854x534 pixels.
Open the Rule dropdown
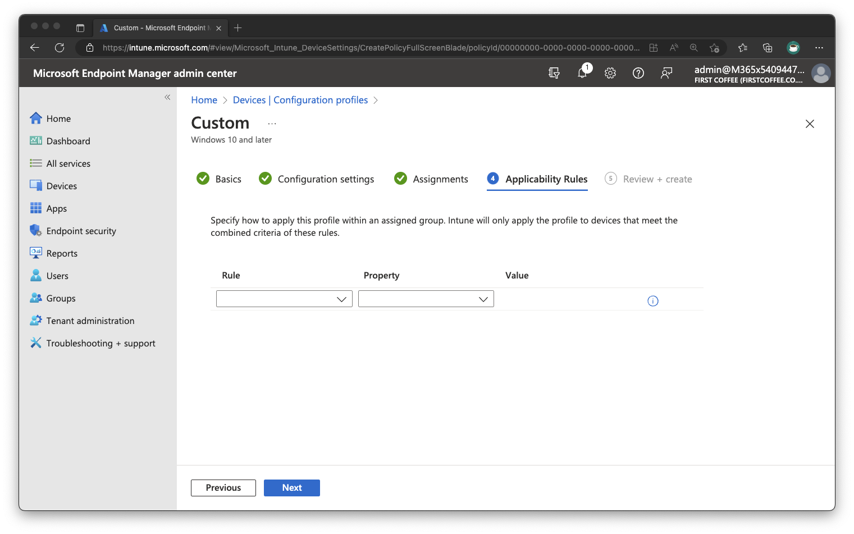pos(284,298)
